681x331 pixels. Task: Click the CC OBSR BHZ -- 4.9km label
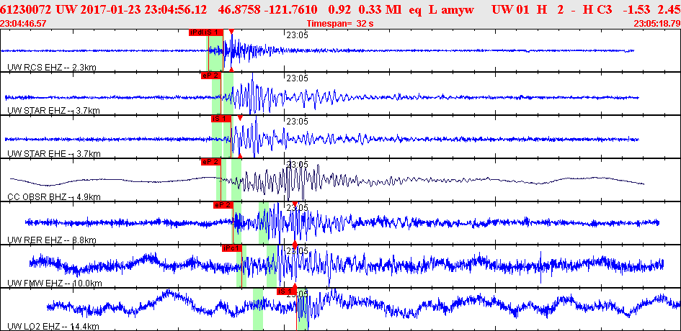click(x=54, y=197)
